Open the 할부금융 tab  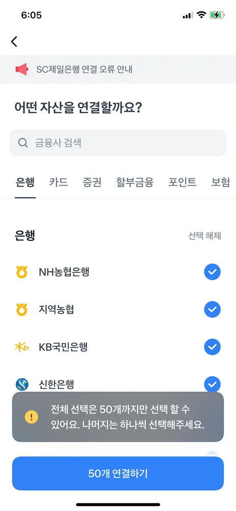(x=135, y=182)
